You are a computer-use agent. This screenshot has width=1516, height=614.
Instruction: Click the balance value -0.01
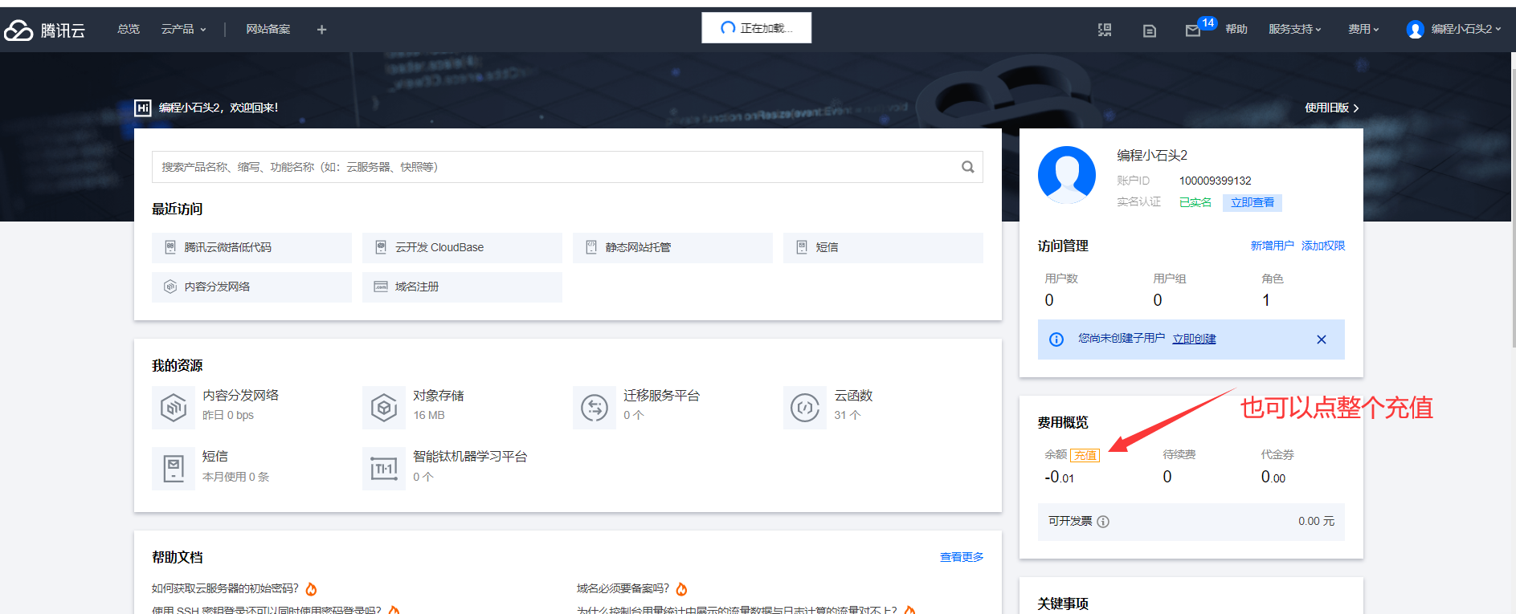(1060, 477)
